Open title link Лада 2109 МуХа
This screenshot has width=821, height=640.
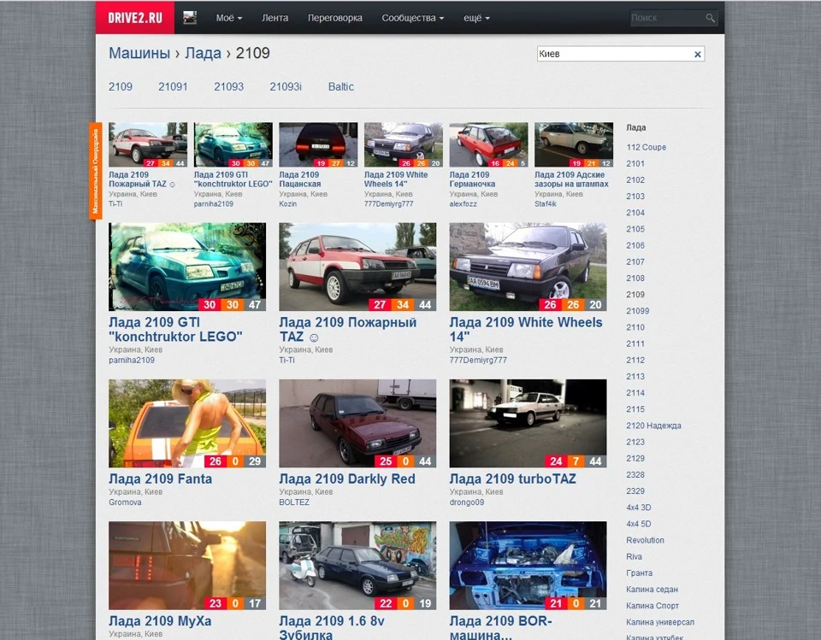pyautogui.click(x=160, y=621)
